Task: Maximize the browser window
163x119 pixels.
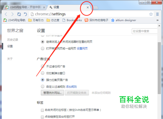Action: (148, 2)
